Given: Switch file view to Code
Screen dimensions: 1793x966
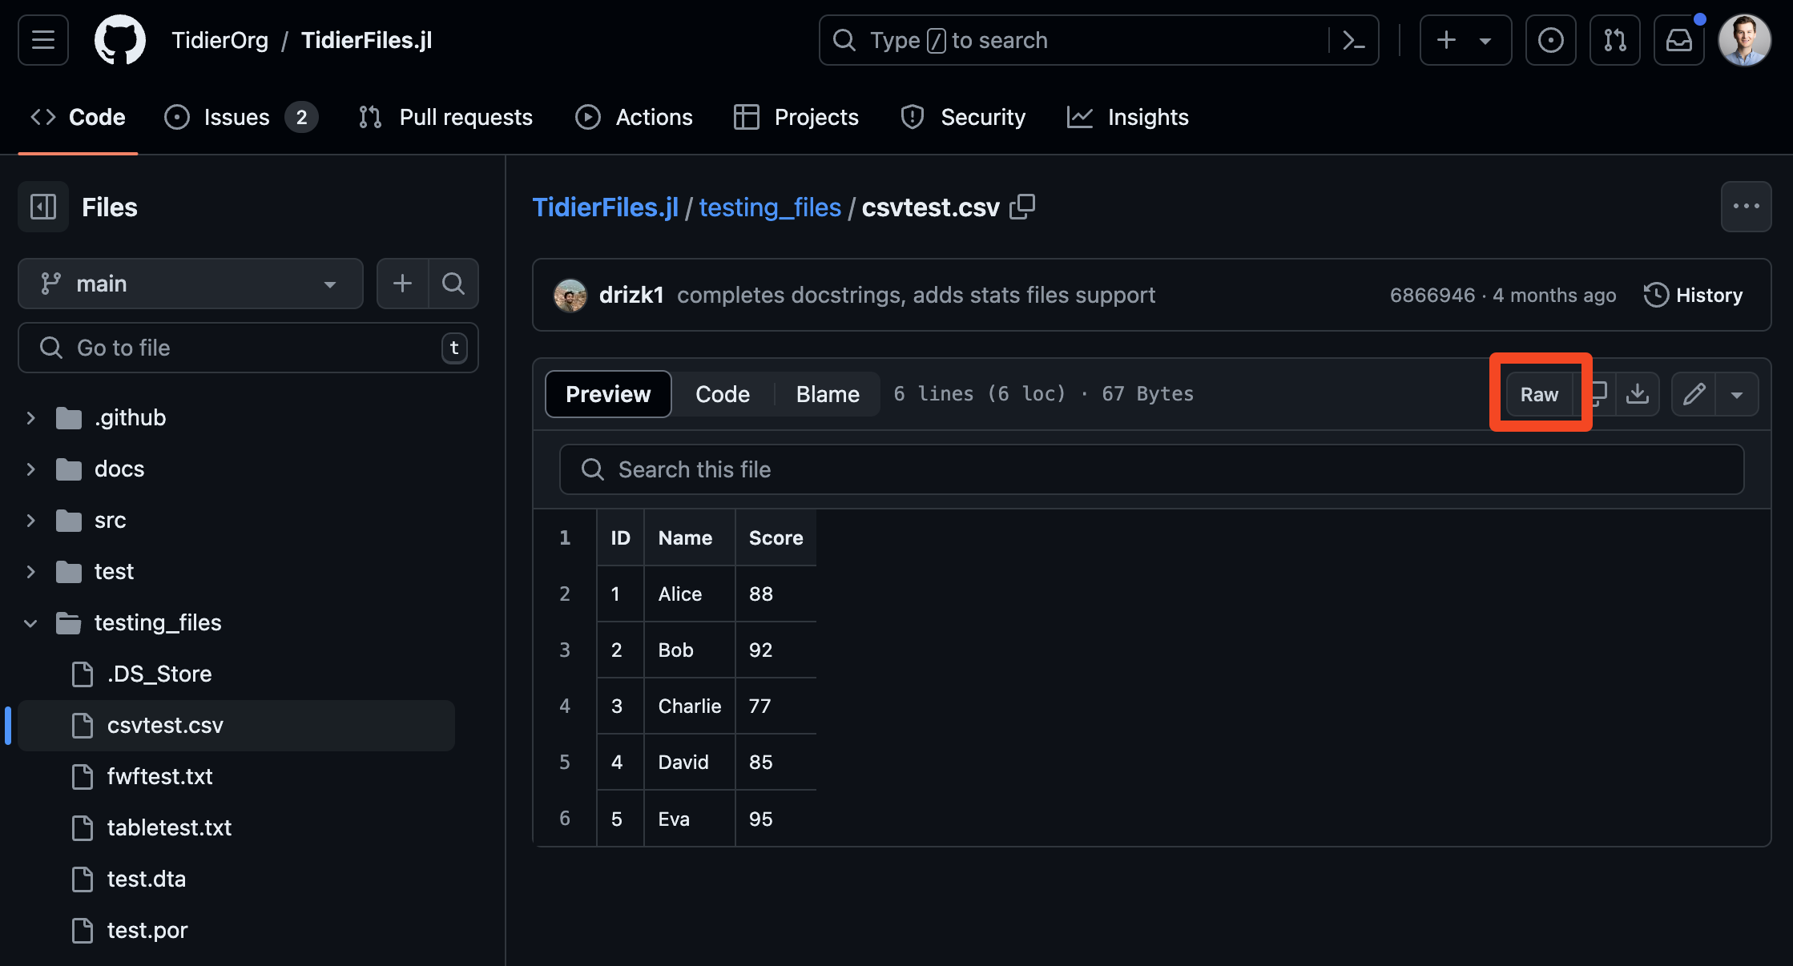Looking at the screenshot, I should tap(722, 394).
